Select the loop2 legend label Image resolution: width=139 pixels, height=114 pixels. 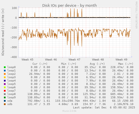click(x=11, y=74)
